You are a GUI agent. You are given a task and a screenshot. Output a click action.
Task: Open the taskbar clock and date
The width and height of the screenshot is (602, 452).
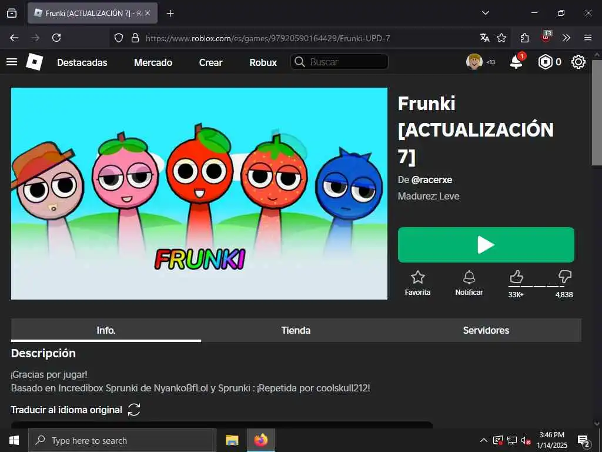tap(551, 440)
